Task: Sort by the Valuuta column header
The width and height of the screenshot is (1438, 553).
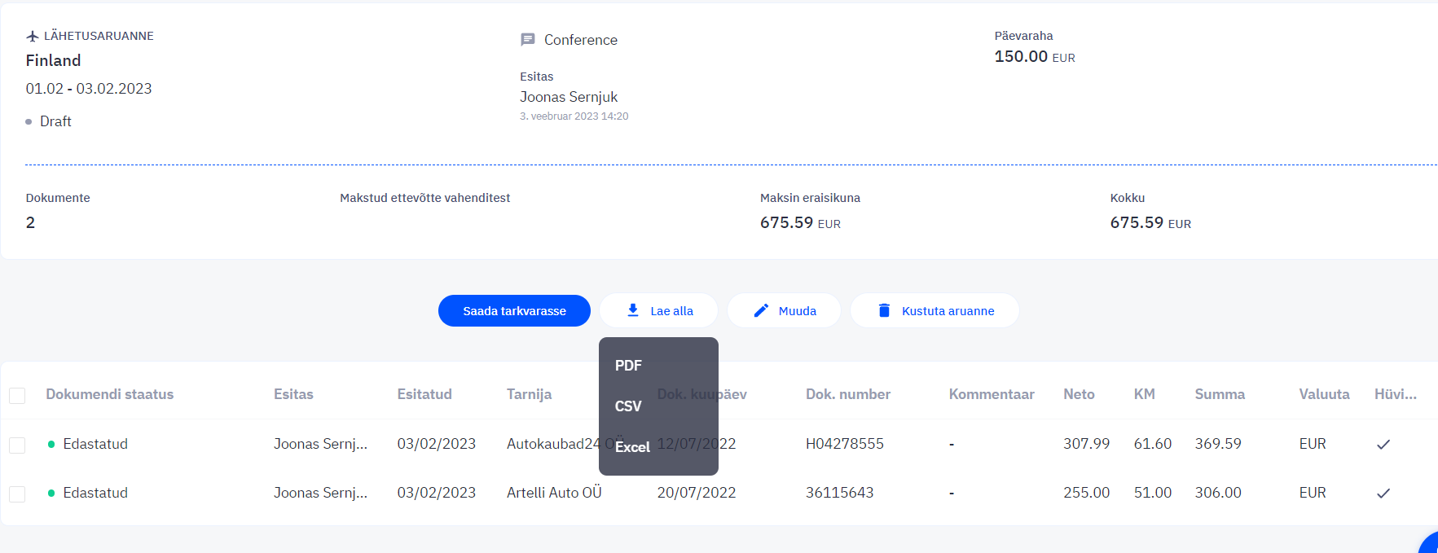Action: click(1324, 394)
